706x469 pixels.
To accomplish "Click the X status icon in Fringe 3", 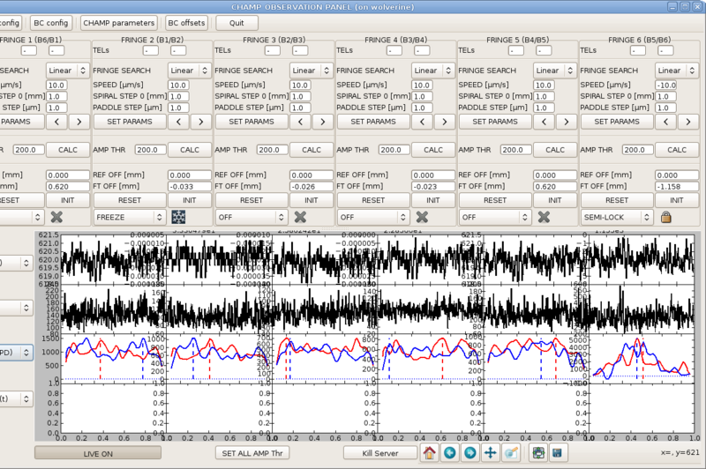I will point(300,217).
